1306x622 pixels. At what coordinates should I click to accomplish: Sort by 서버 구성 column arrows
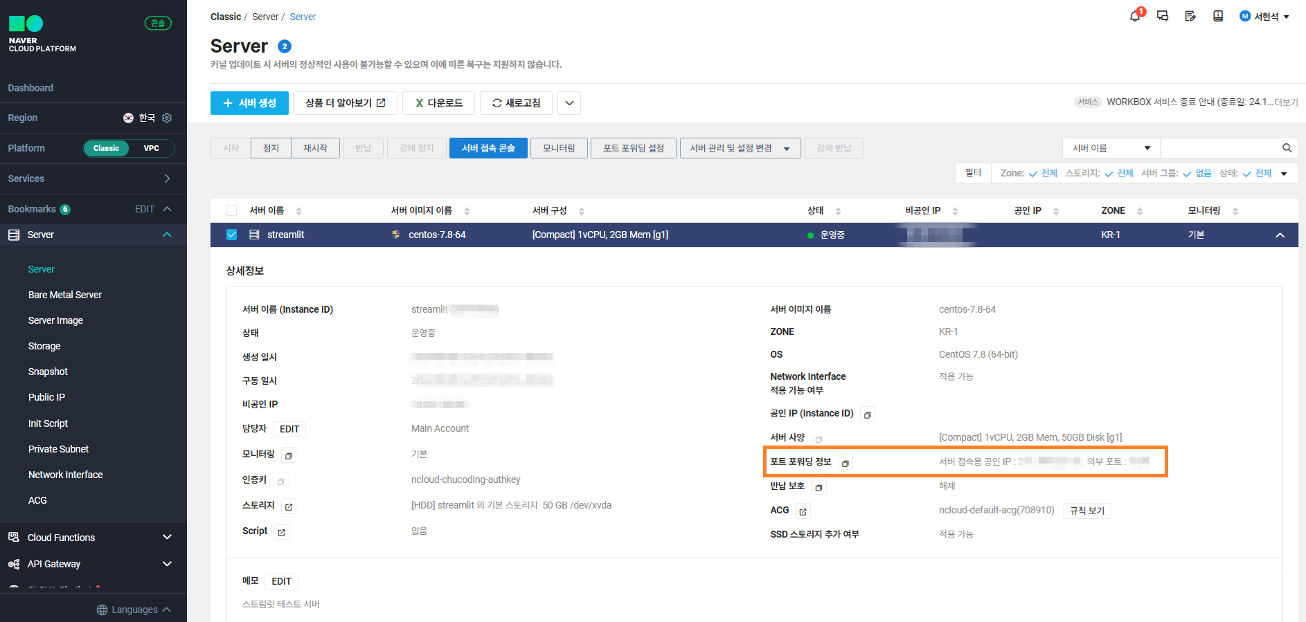pos(582,211)
